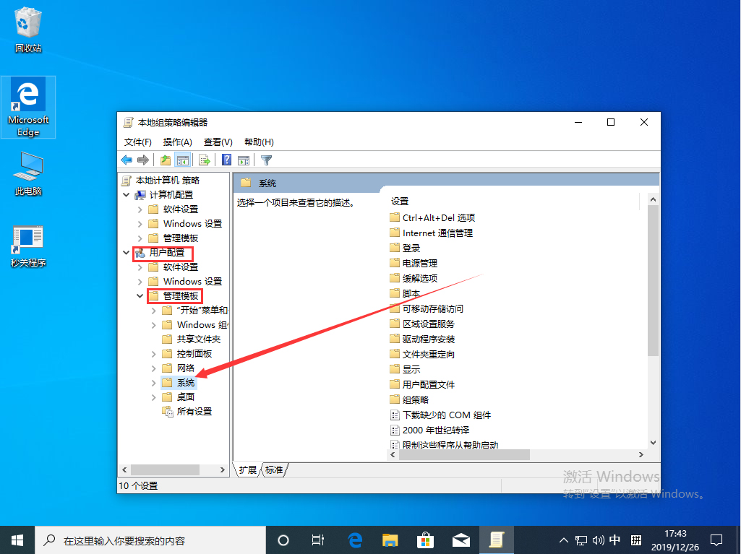Open the Help icon on the toolbar
Image resolution: width=741 pixels, height=554 pixels.
point(226,160)
